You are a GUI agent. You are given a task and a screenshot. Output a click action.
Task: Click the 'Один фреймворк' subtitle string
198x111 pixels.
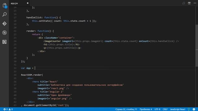pyautogui.click(x=61, y=95)
